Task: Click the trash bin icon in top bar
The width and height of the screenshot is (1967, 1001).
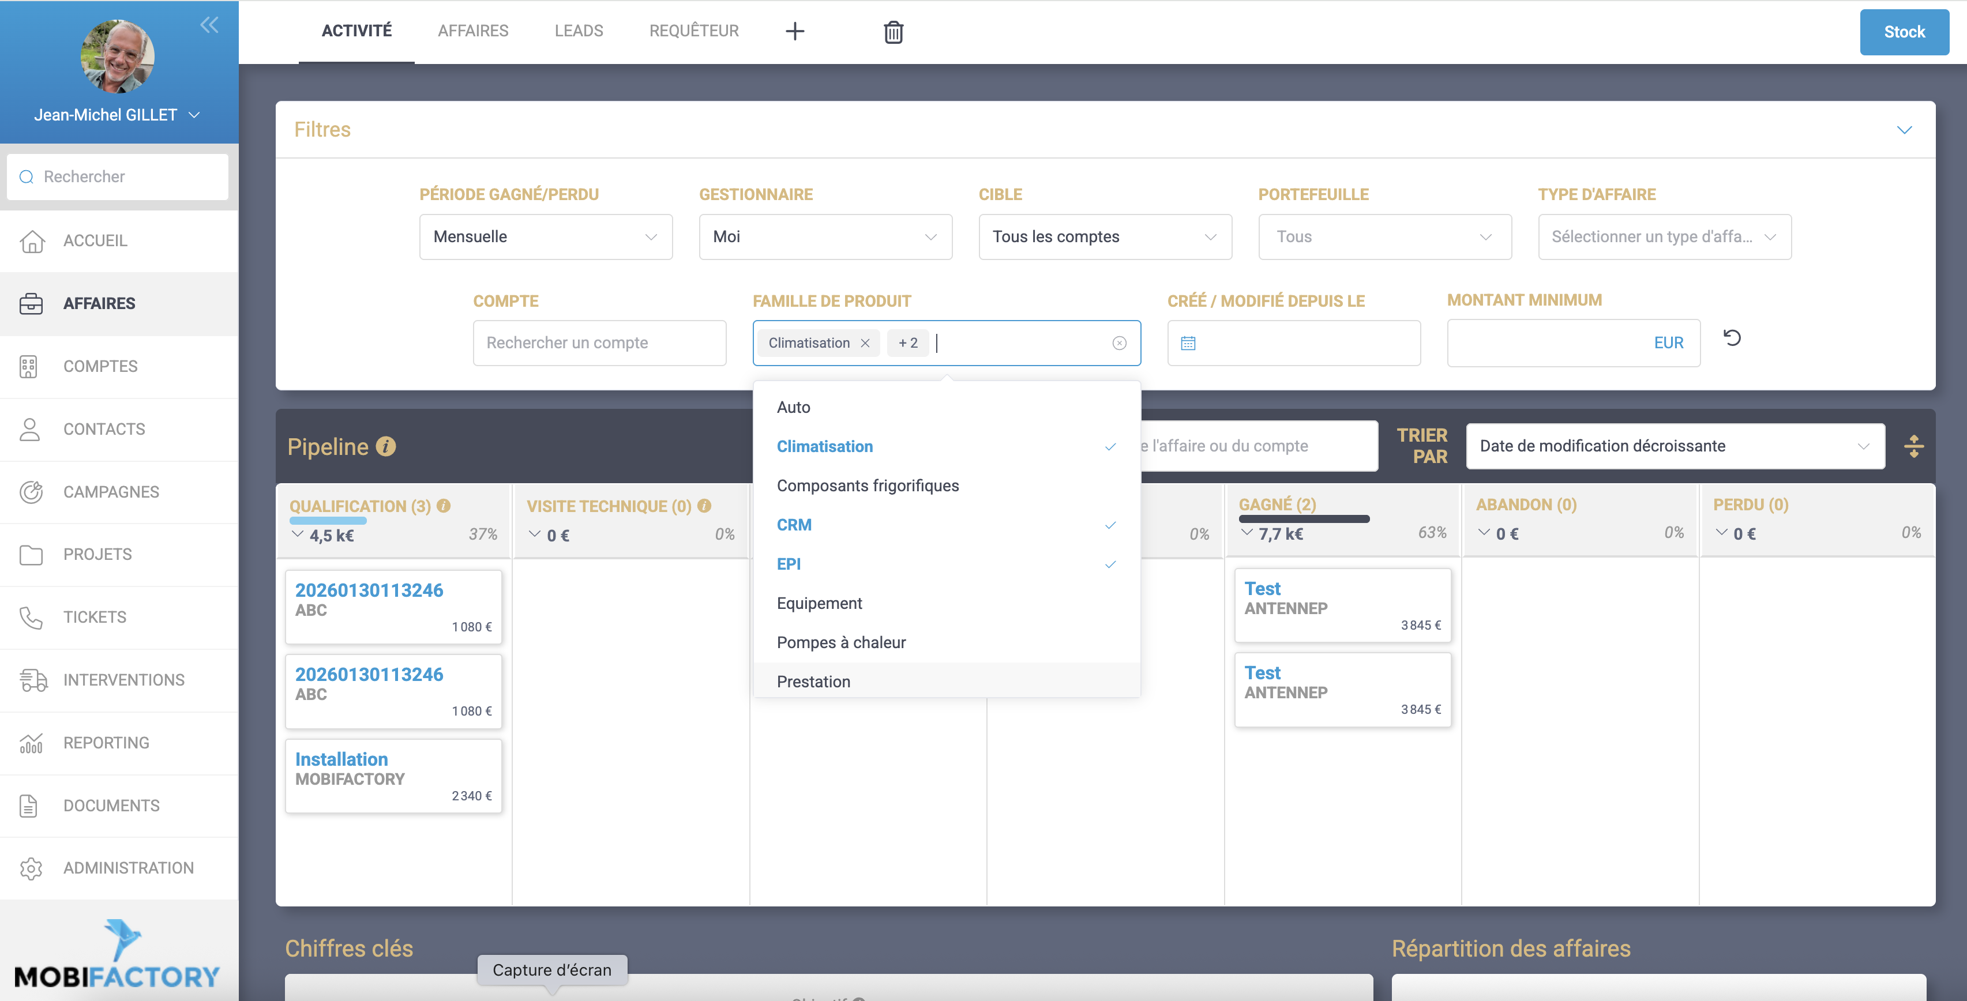Action: (x=892, y=32)
